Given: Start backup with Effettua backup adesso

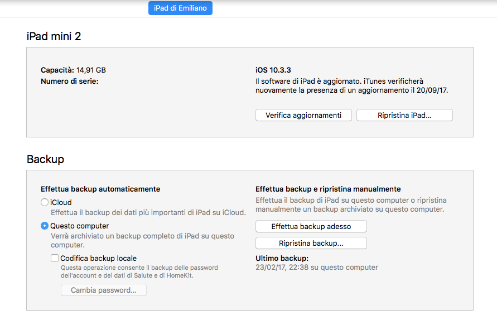Looking at the screenshot, I should pyautogui.click(x=311, y=226).
